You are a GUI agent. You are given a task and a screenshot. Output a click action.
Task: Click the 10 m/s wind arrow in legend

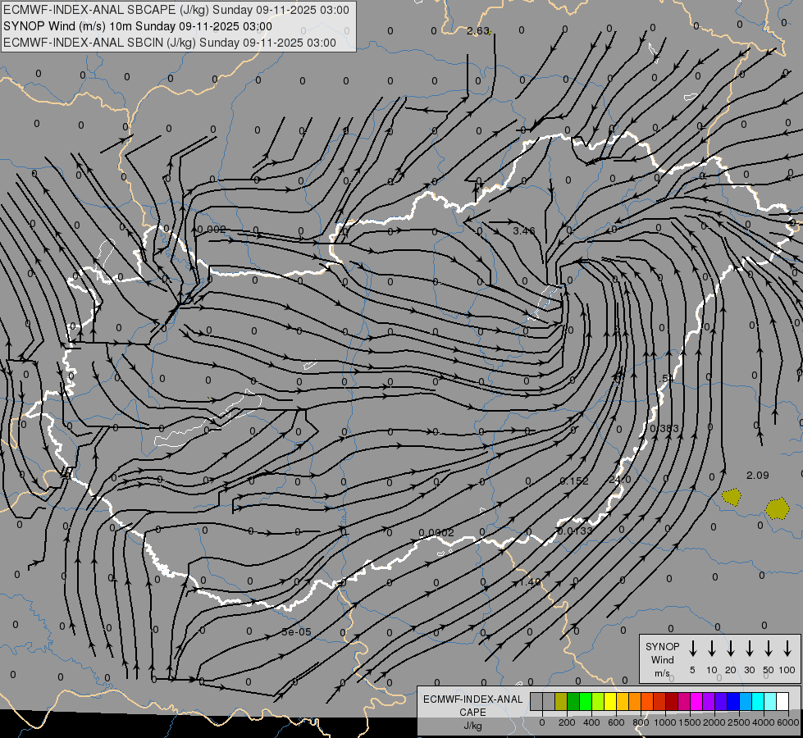[x=712, y=649]
